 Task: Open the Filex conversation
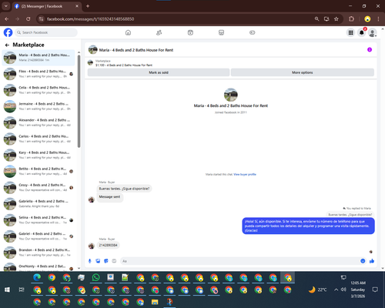point(38,74)
